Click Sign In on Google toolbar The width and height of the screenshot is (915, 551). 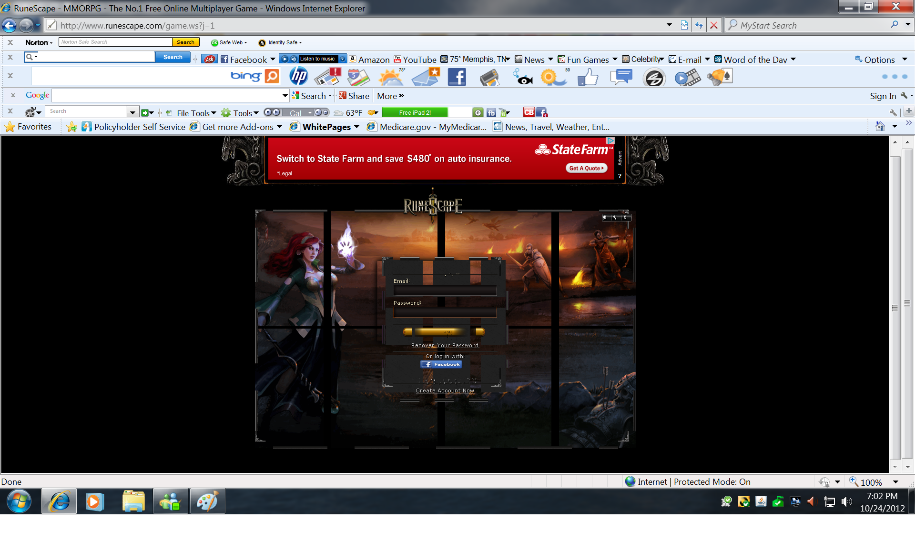coord(883,96)
